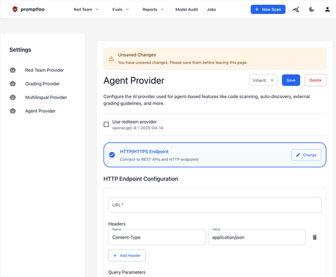Screen dimensions: 336x277
Task: Click the Unsaved Changes warning triangle icon
Action: click(x=112, y=59)
